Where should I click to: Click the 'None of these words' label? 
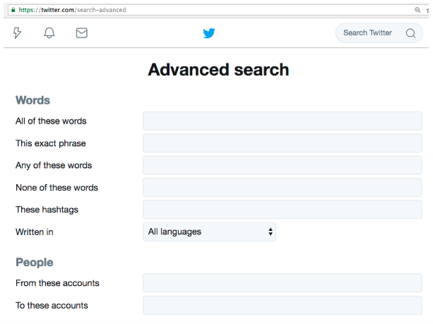click(57, 187)
